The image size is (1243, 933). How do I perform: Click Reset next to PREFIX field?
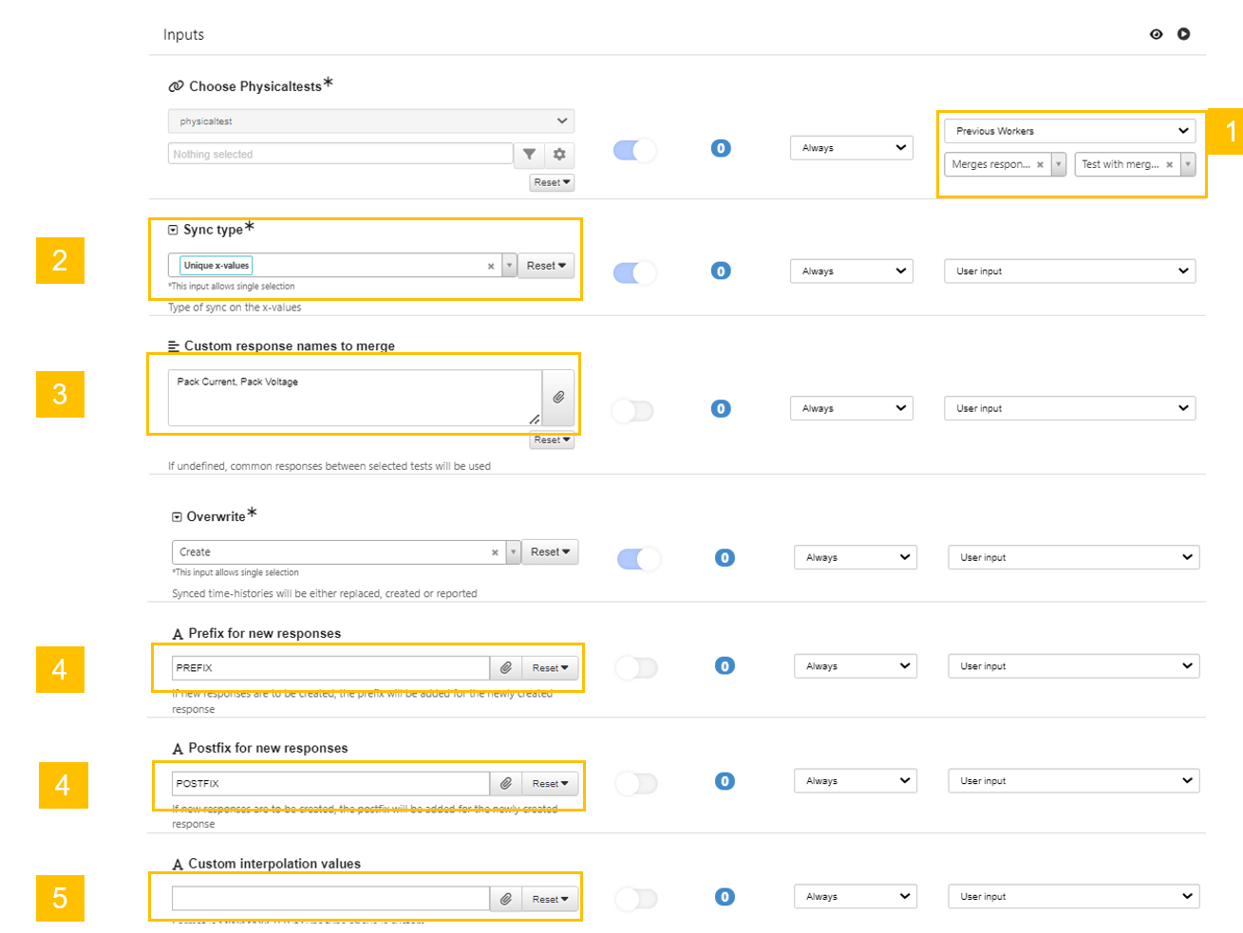pyautogui.click(x=550, y=668)
